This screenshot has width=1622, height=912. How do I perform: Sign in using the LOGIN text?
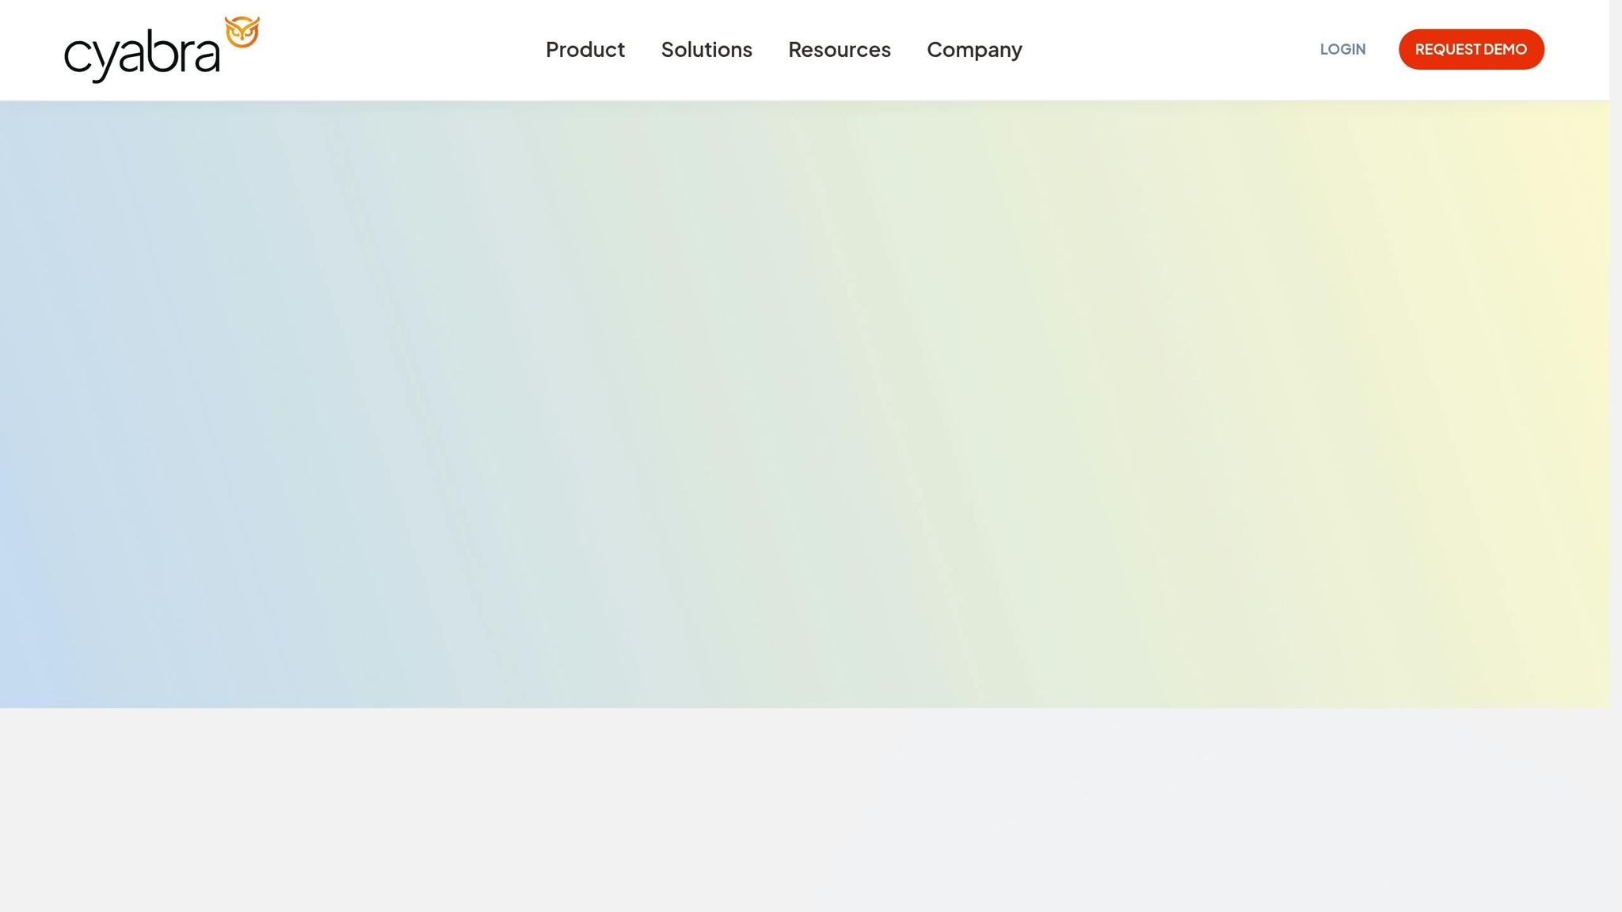click(1342, 49)
